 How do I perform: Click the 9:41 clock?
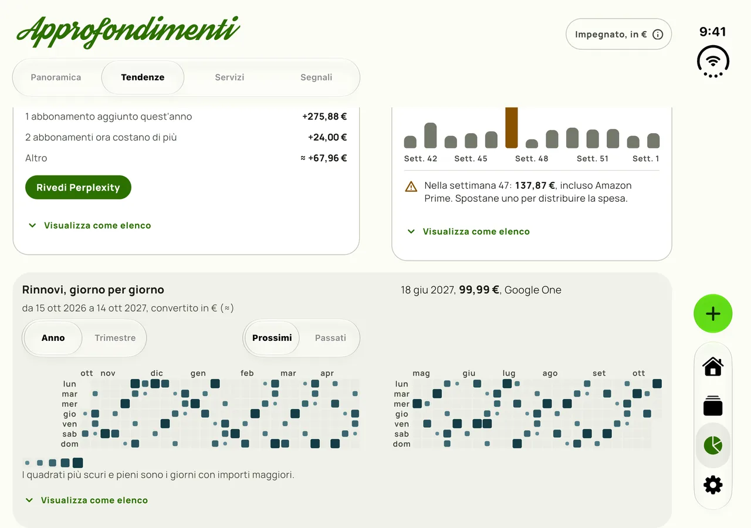[713, 32]
